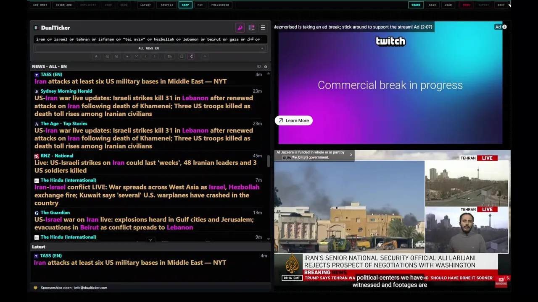Open The Guardian US-Israel war live headline
Screen dimensions: 538x302
pos(144,224)
